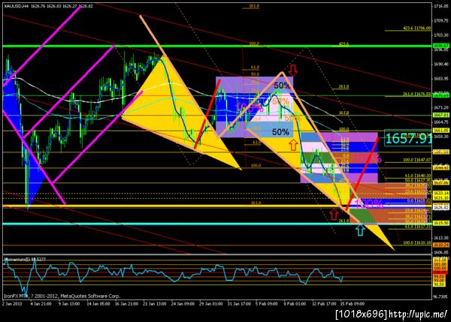Click the 21 Jan 13:00 time label
The height and width of the screenshot is (322, 451).
point(154,304)
